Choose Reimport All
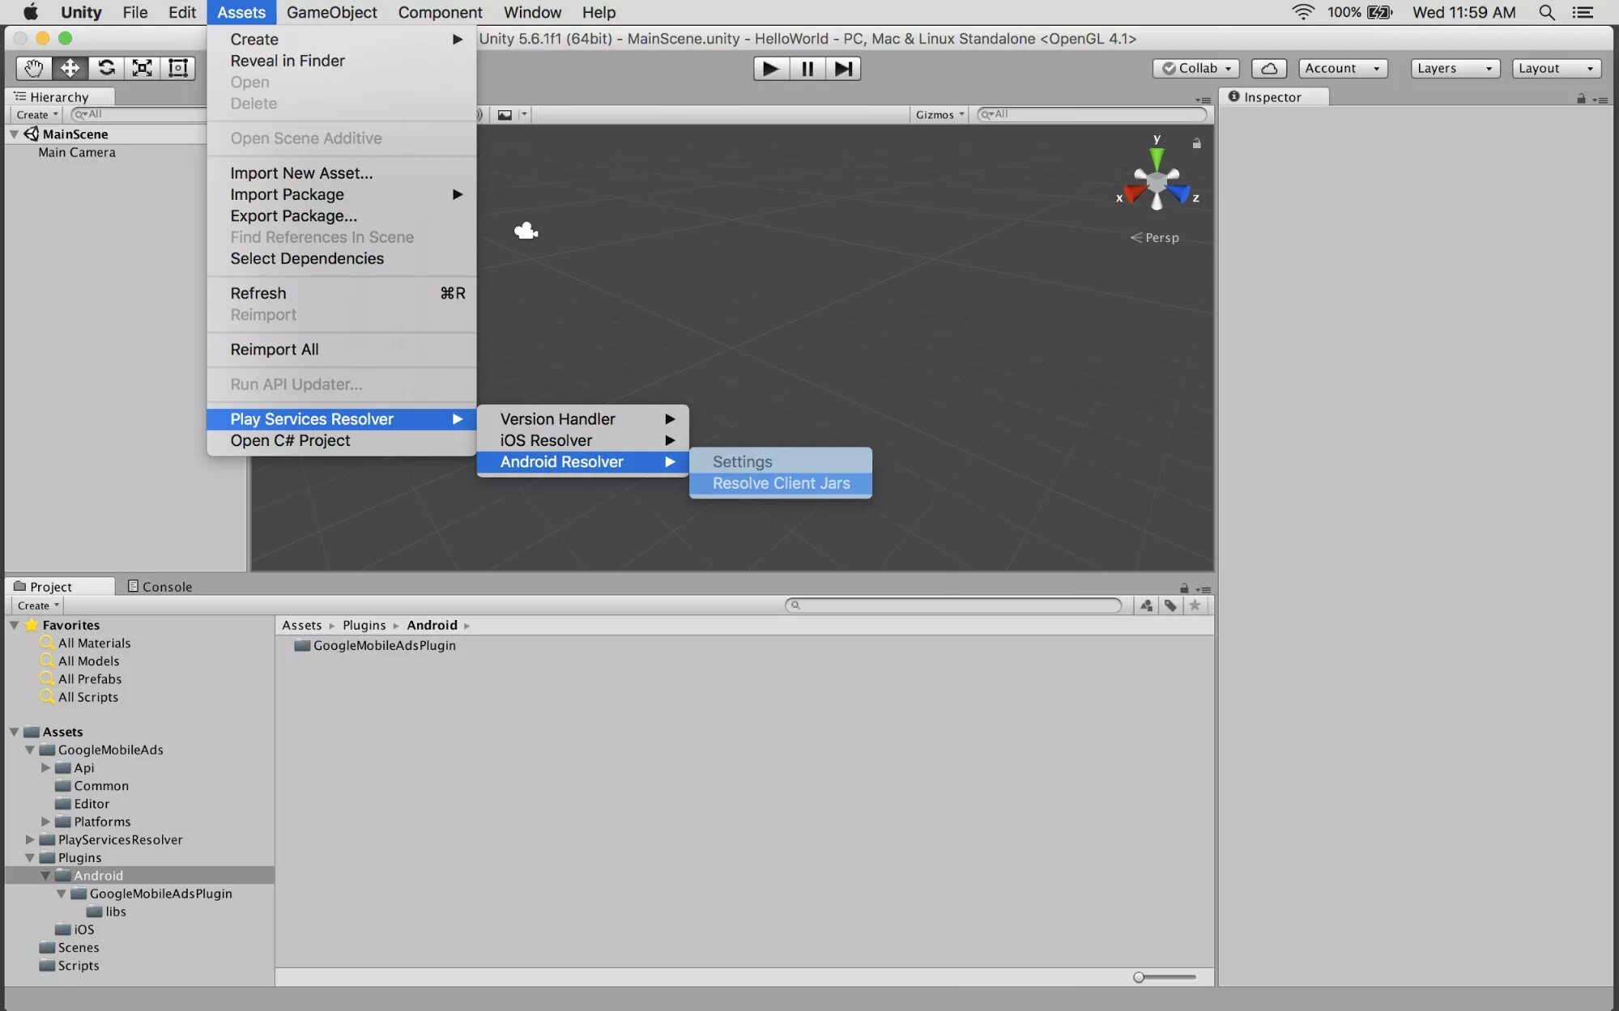The height and width of the screenshot is (1011, 1619). pyautogui.click(x=341, y=350)
